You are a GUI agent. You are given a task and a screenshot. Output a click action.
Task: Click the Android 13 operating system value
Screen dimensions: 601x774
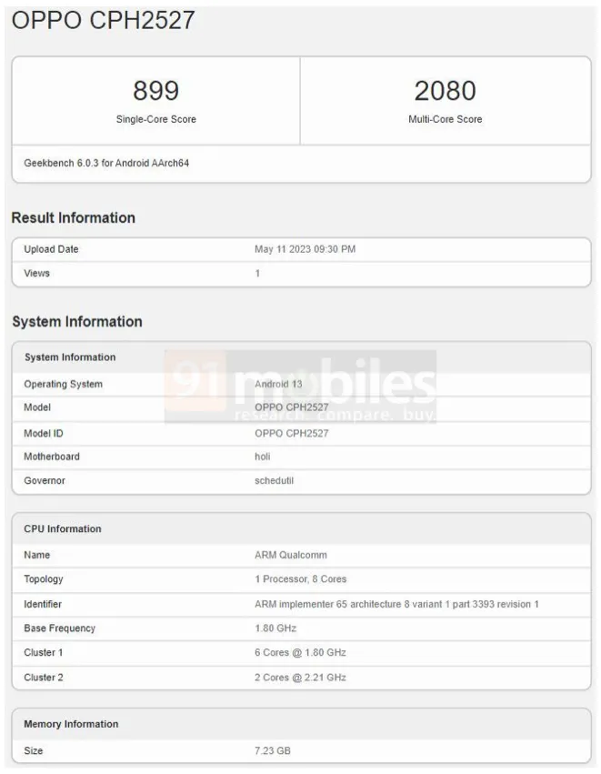pos(280,384)
